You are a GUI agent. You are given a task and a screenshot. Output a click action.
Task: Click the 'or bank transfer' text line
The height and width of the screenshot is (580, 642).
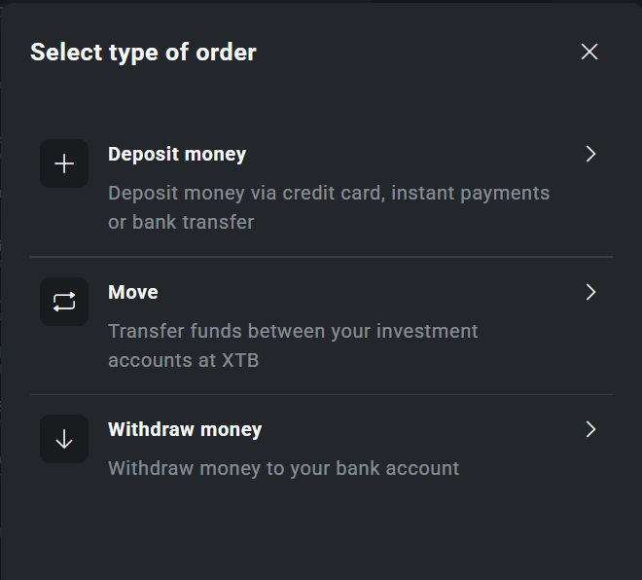181,222
